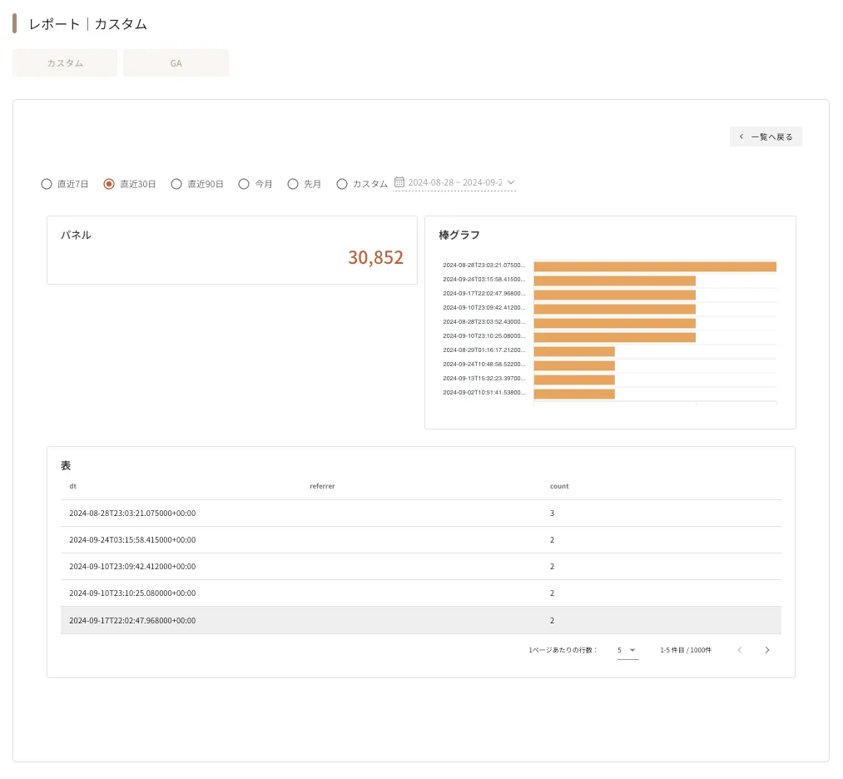Click the top bar for 2024-08-28T23:03:21
This screenshot has width=843, height=779.
(655, 266)
